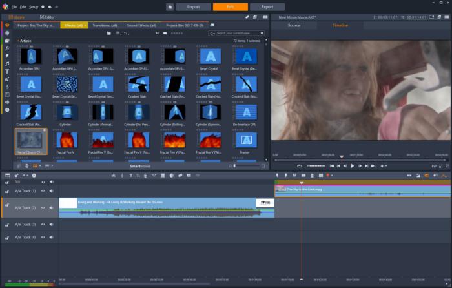This screenshot has width=452, height=288.
Task: Open the Setup menu
Action: (x=35, y=6)
